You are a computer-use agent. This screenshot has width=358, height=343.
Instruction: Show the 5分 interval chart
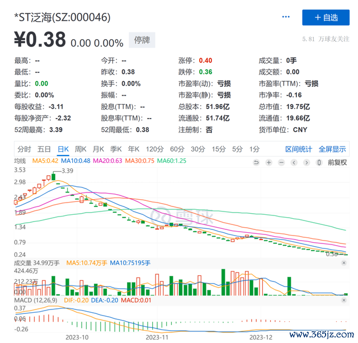coord(237,149)
